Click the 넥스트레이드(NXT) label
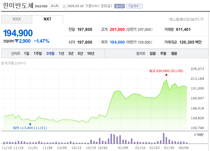This screenshot has width=210, height=151. (184, 20)
